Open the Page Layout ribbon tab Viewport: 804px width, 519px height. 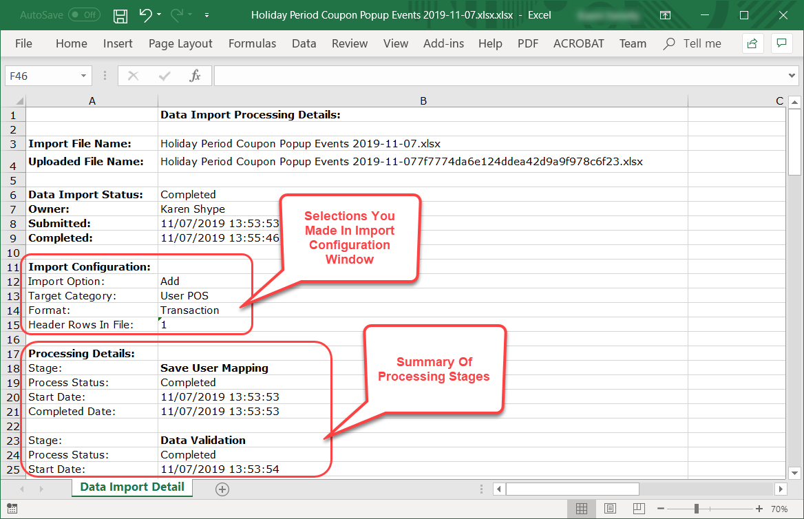click(180, 43)
